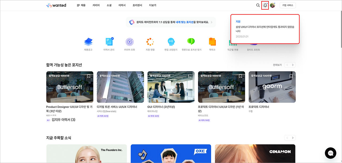Open the notification bell icon
The image size is (342, 163).
coord(265,5)
